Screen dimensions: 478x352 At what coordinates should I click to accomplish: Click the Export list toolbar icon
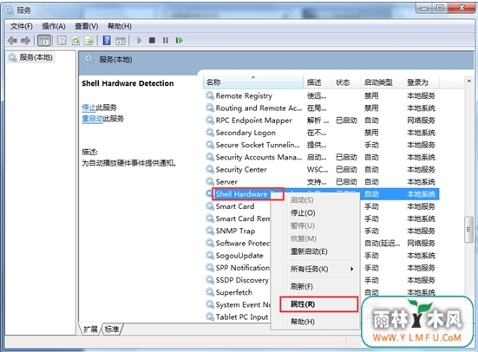coord(89,40)
